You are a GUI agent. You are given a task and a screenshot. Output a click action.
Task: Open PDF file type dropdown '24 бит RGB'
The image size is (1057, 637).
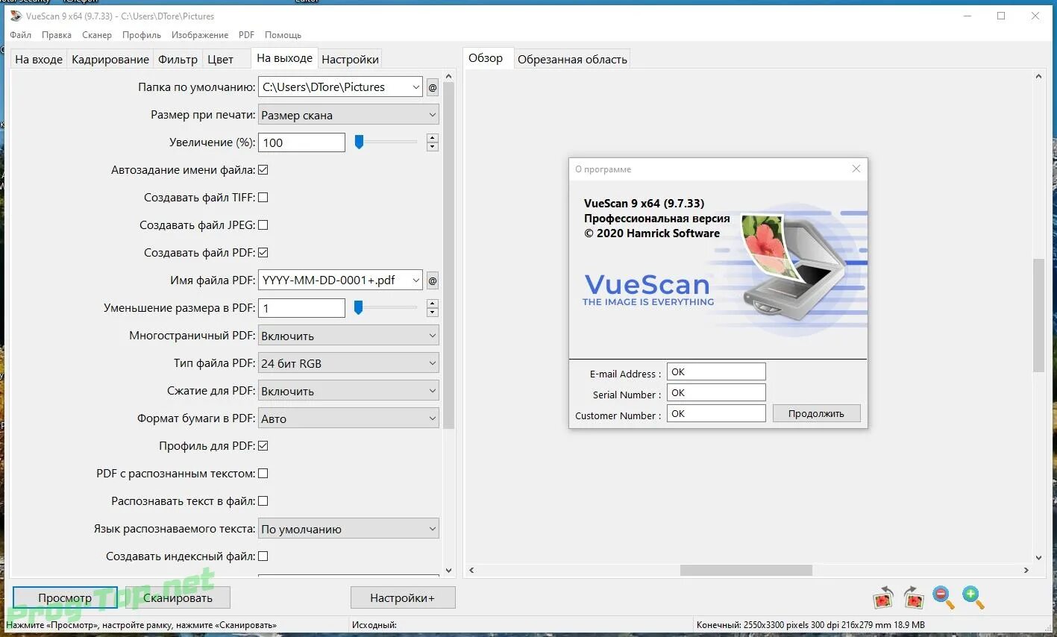[x=348, y=363]
